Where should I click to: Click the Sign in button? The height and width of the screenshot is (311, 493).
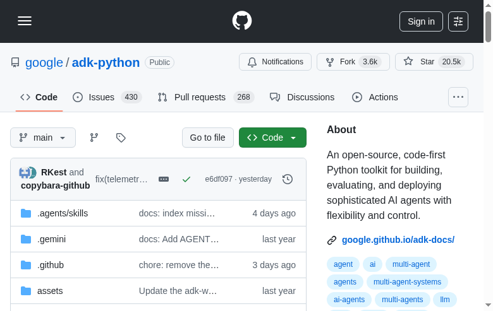pyautogui.click(x=421, y=21)
